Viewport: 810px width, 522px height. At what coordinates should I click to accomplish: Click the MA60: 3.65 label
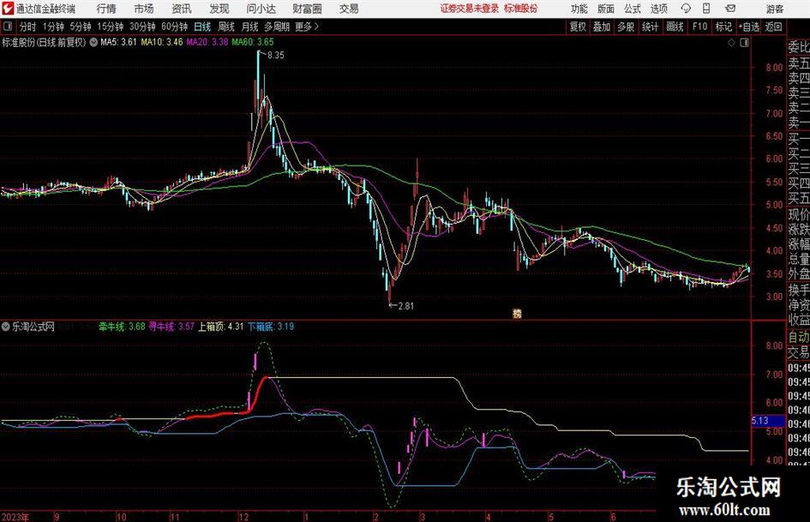coord(253,42)
